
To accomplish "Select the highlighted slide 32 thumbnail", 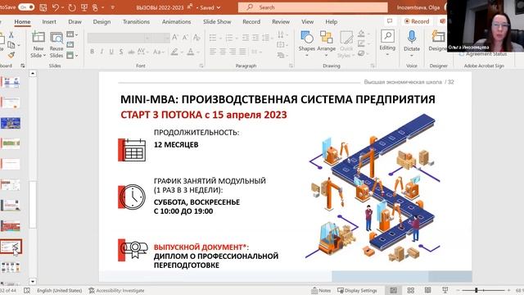I will point(11,247).
